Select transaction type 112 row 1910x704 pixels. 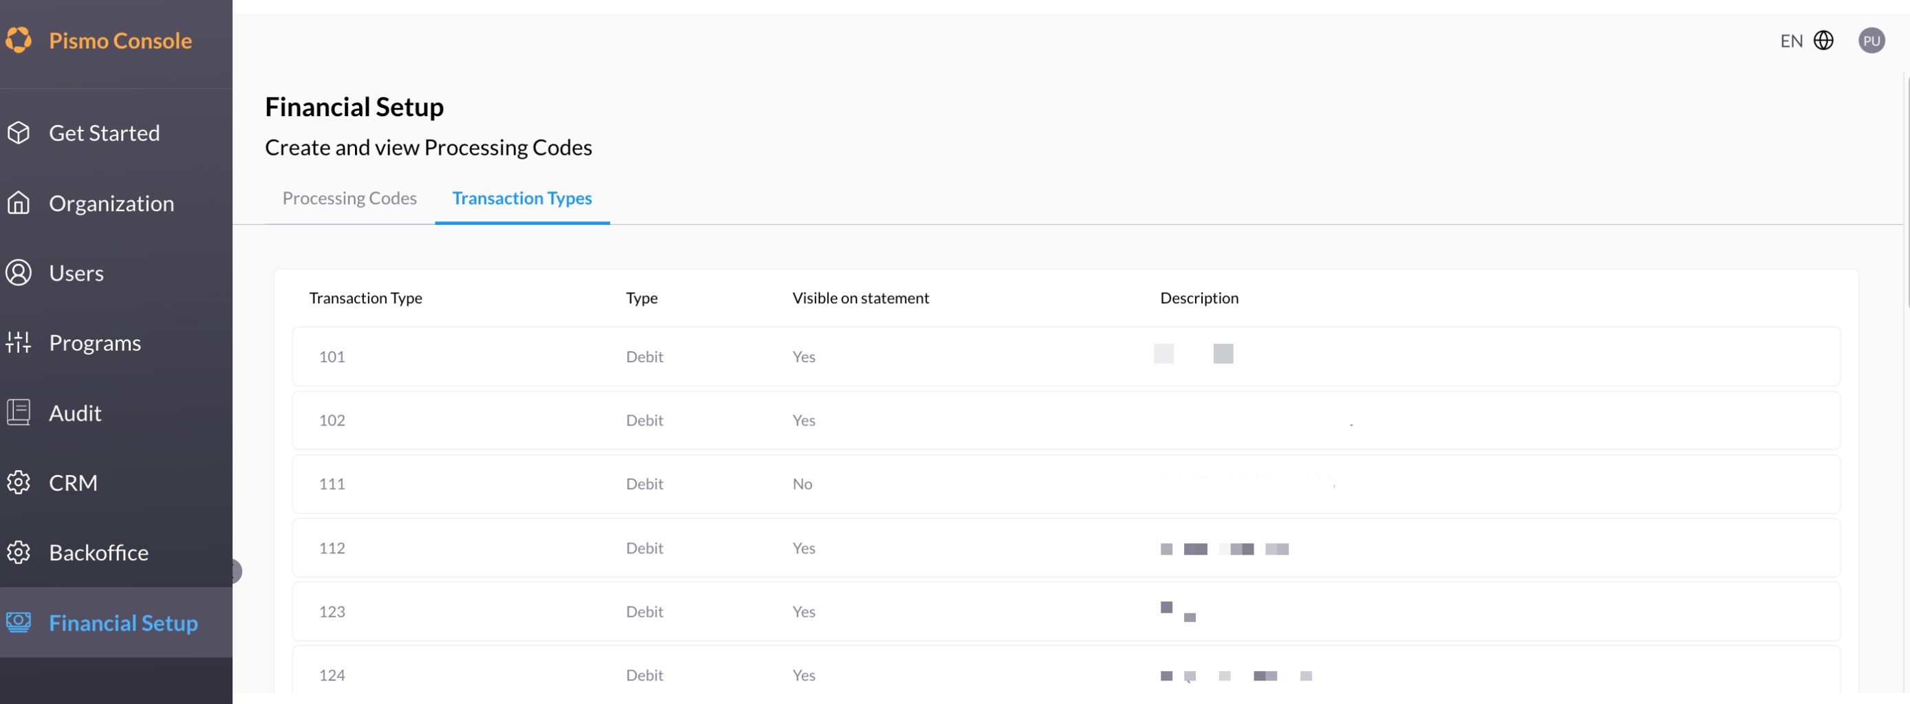click(x=1066, y=548)
